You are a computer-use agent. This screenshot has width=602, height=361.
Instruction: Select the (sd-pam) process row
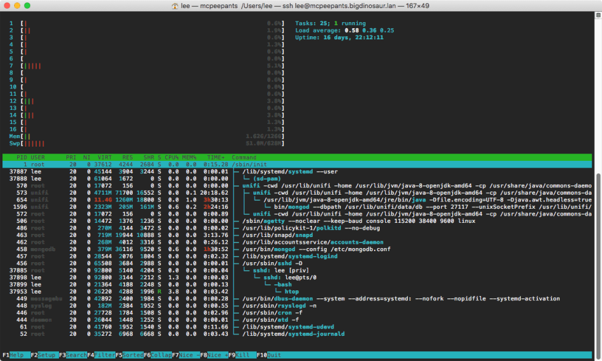pyautogui.click(x=297, y=179)
